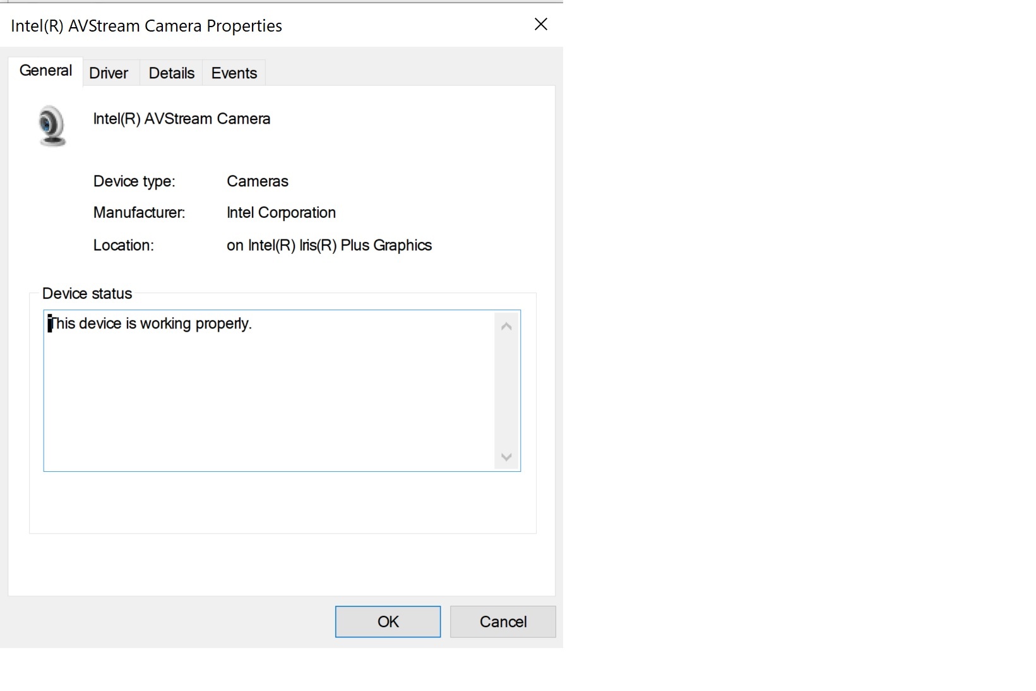1036x691 pixels.
Task: Close the camera properties dialog
Action: tap(540, 25)
